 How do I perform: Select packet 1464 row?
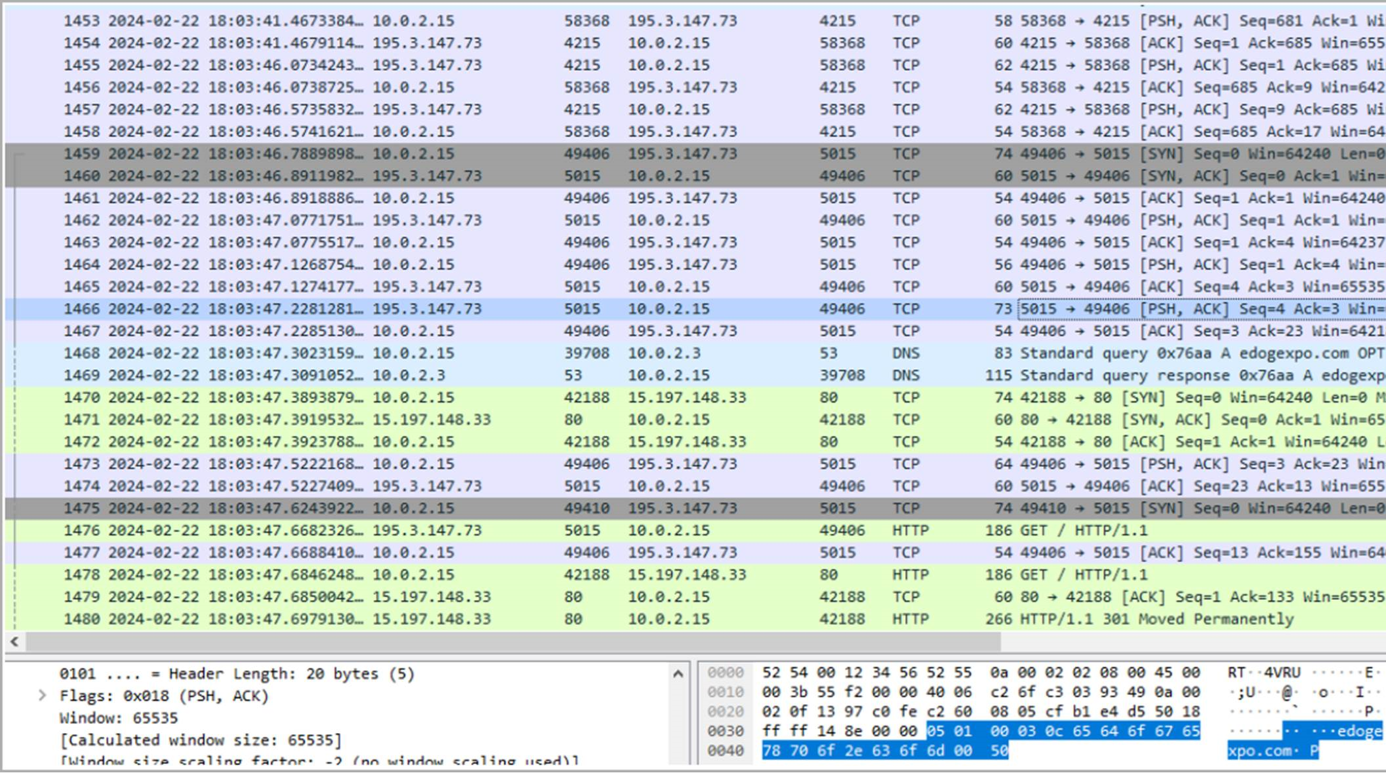695,265
